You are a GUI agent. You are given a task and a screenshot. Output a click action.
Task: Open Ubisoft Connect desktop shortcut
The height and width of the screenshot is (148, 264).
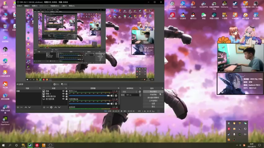click(x=172, y=5)
